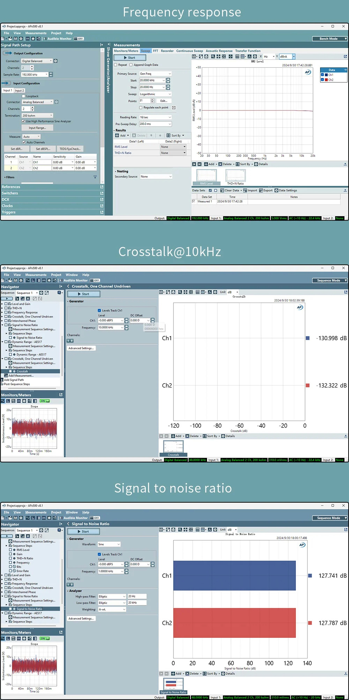
Task: Click the Input Range... button
Action: click(x=37, y=128)
